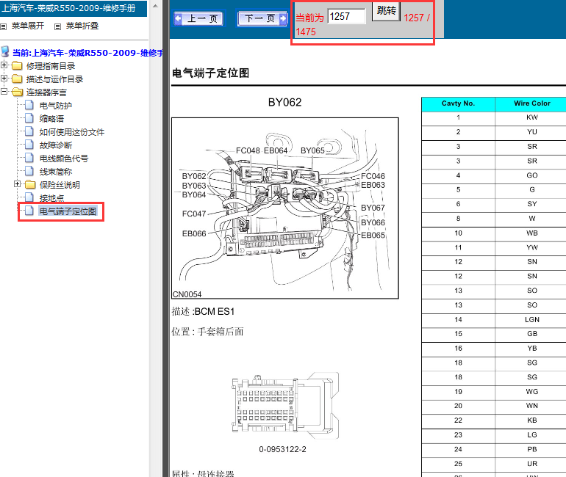Click the Wire Color column header

point(532,103)
